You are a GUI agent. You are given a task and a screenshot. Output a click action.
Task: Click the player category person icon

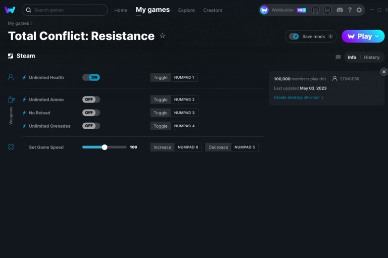click(x=11, y=77)
